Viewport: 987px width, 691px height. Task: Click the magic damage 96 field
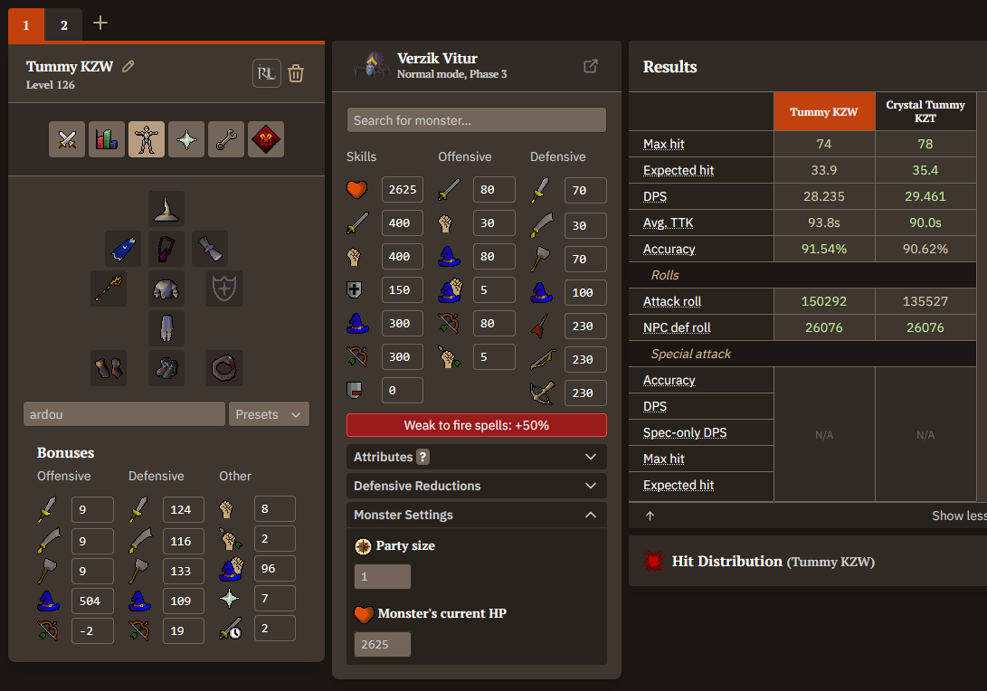pyautogui.click(x=275, y=568)
